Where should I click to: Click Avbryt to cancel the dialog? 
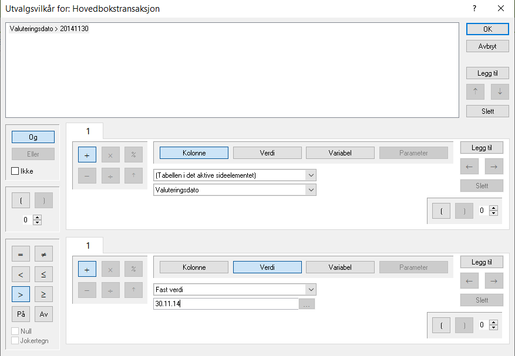[487, 46]
